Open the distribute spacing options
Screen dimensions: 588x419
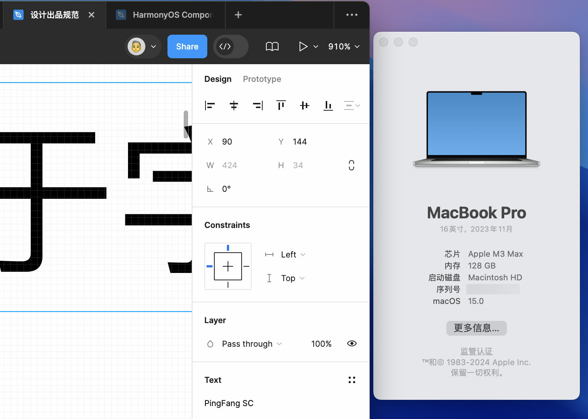pos(352,105)
